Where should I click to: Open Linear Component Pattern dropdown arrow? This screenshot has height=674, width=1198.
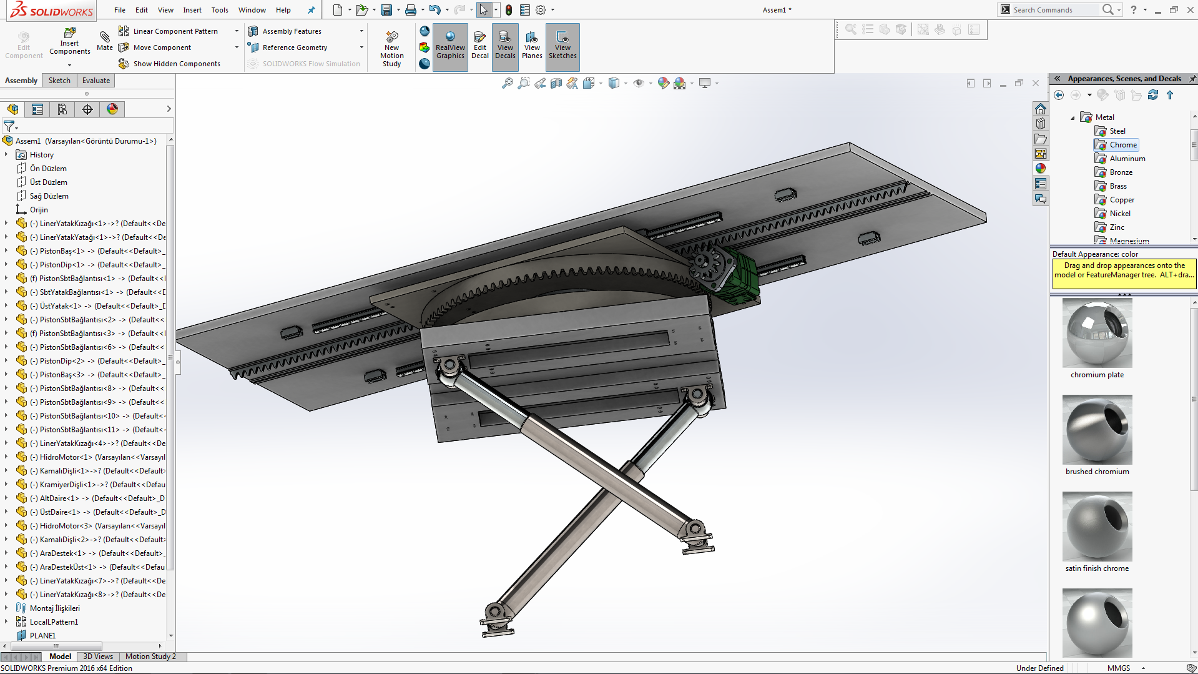point(237,31)
